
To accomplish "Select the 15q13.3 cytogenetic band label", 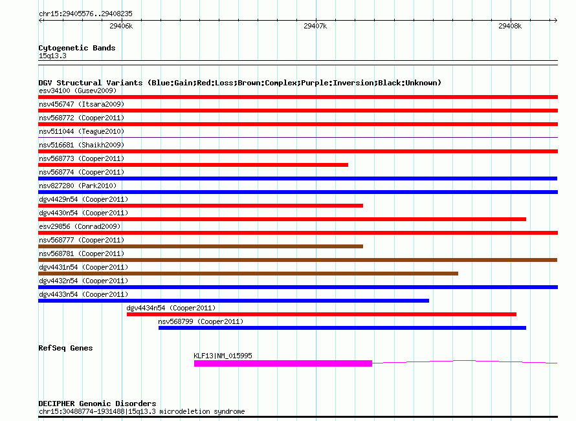I will (52, 56).
